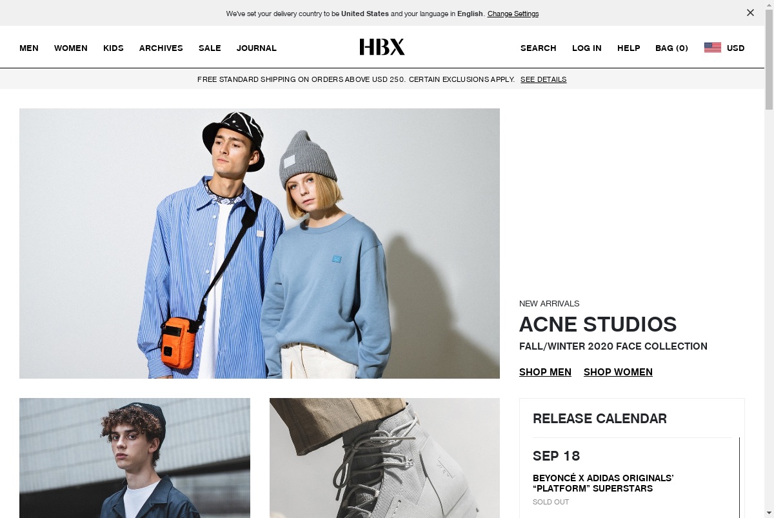Image resolution: width=774 pixels, height=518 pixels.
Task: Click LOG IN
Action: (x=587, y=48)
